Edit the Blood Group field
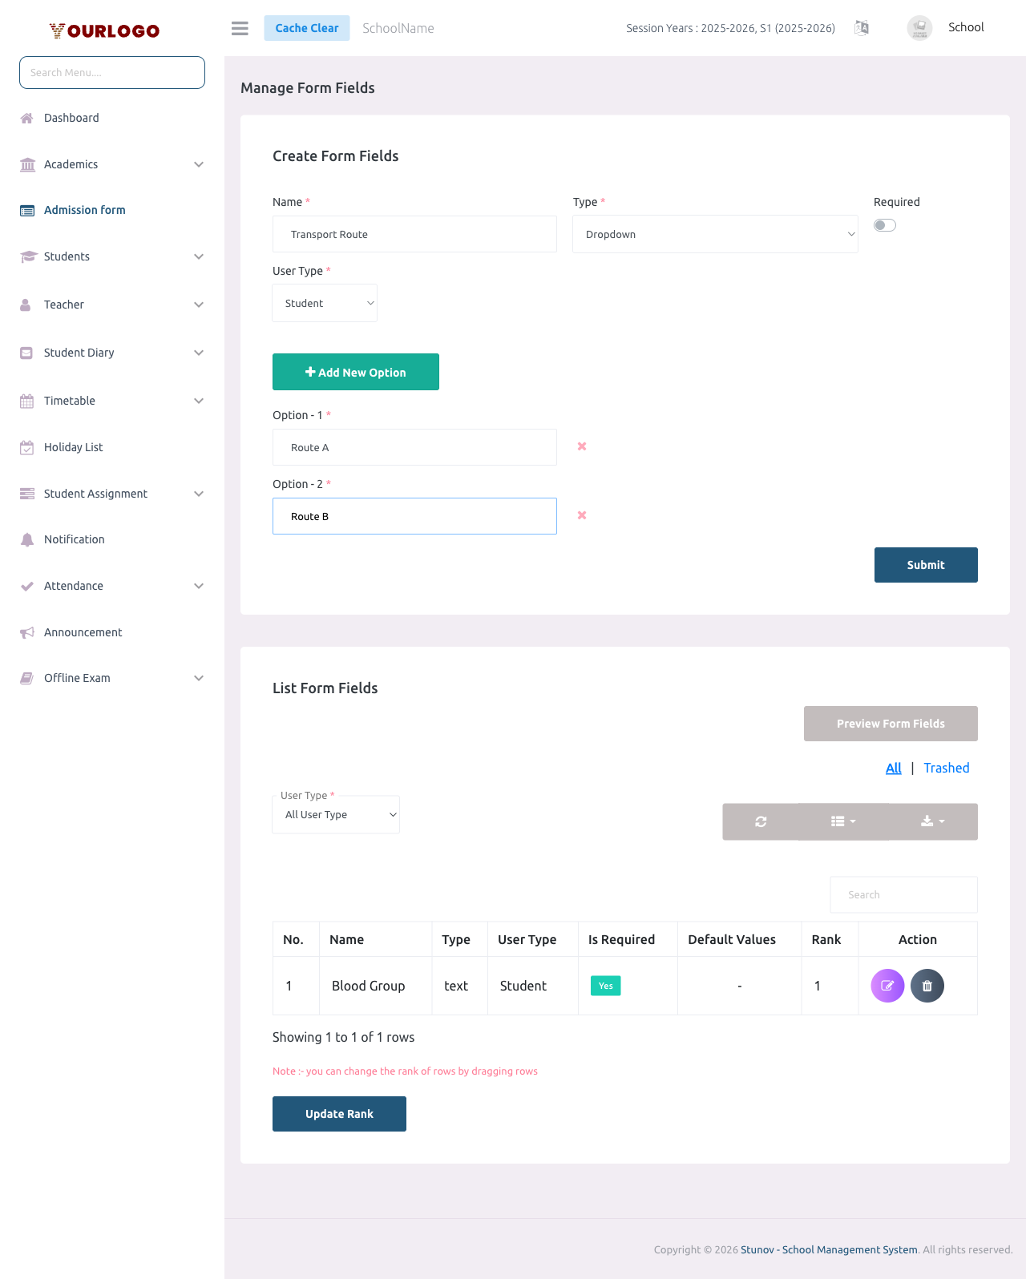Image resolution: width=1026 pixels, height=1279 pixels. (887, 986)
